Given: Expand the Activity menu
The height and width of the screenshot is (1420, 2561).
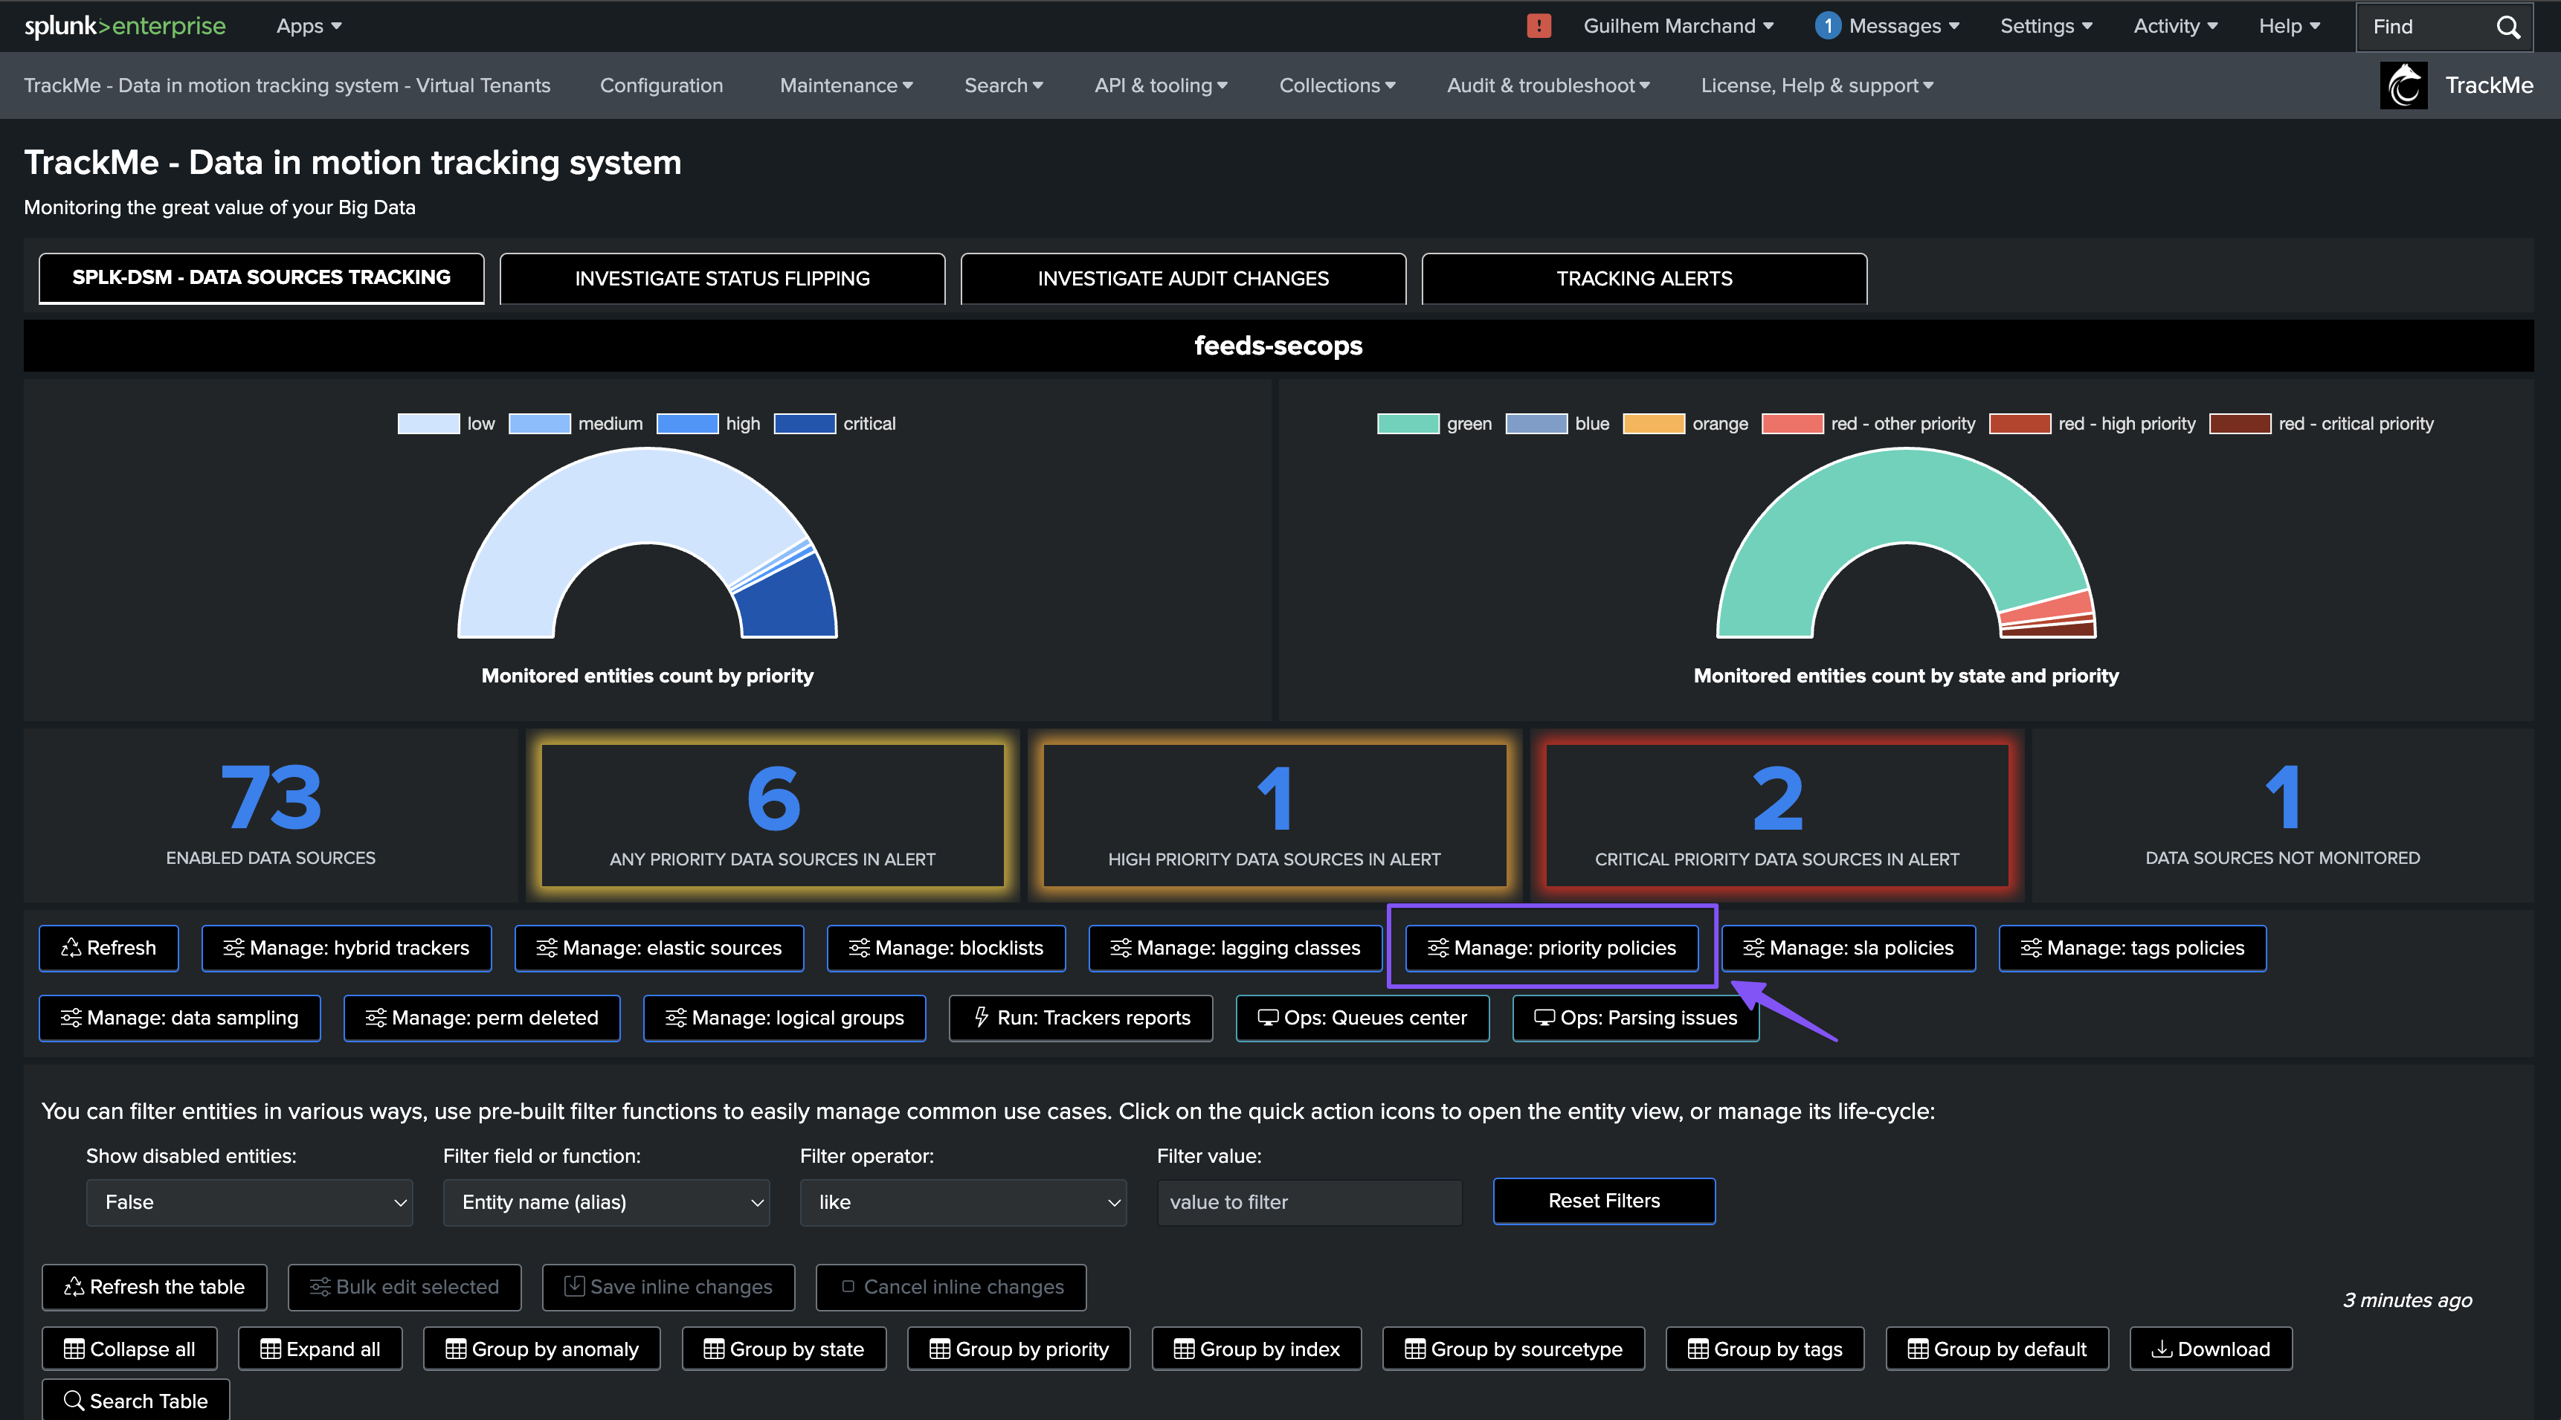Looking at the screenshot, I should [x=2175, y=26].
